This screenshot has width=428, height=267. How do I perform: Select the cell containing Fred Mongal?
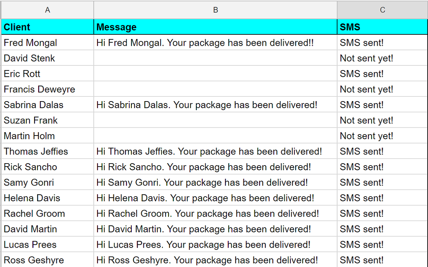pos(47,43)
